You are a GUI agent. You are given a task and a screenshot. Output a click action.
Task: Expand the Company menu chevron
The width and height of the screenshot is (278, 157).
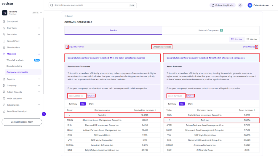click(39, 85)
